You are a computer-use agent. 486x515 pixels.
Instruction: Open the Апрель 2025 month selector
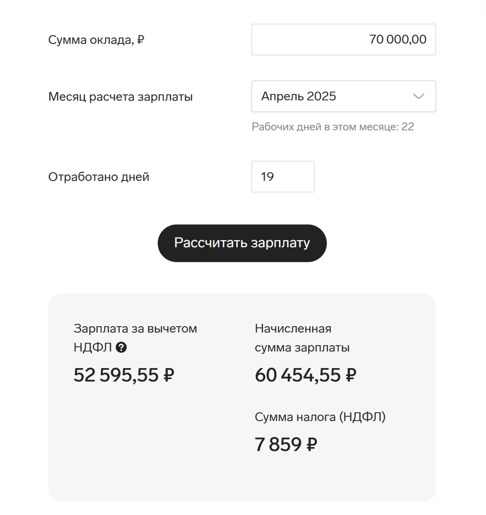[344, 96]
